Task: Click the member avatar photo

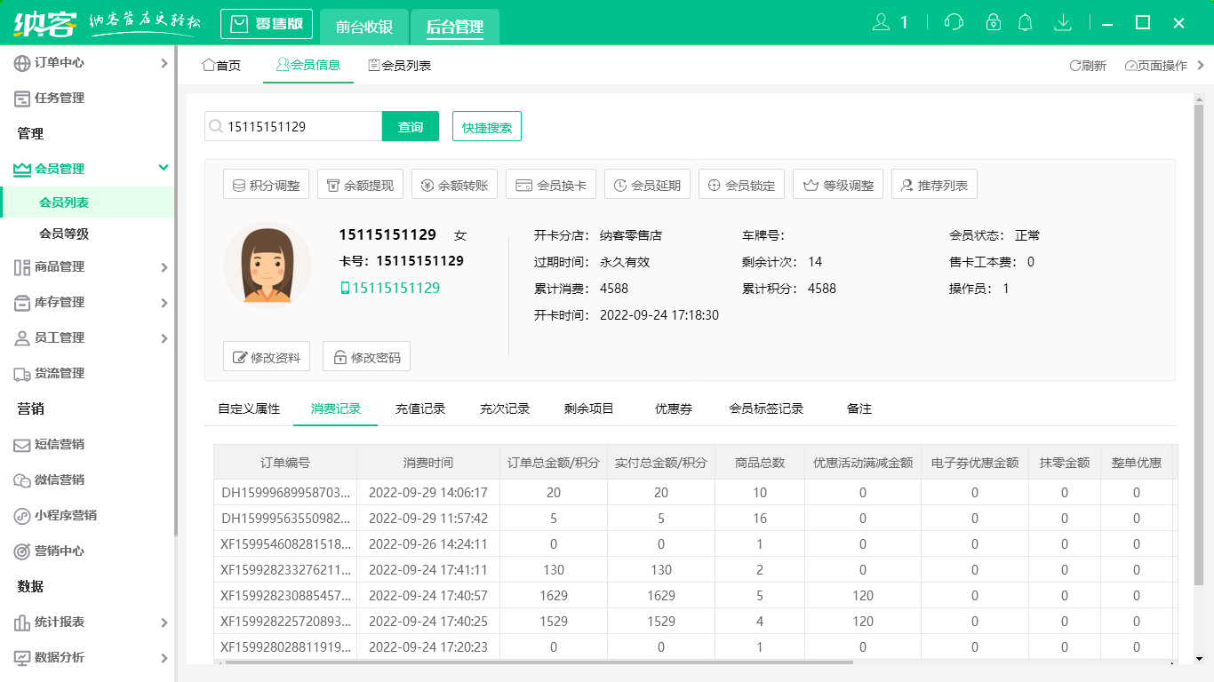Action: click(x=267, y=264)
